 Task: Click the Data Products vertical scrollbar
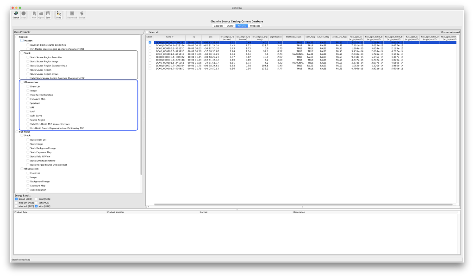[x=141, y=106]
